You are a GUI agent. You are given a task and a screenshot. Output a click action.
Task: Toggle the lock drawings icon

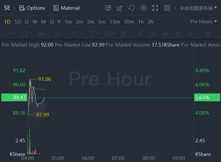153,34
